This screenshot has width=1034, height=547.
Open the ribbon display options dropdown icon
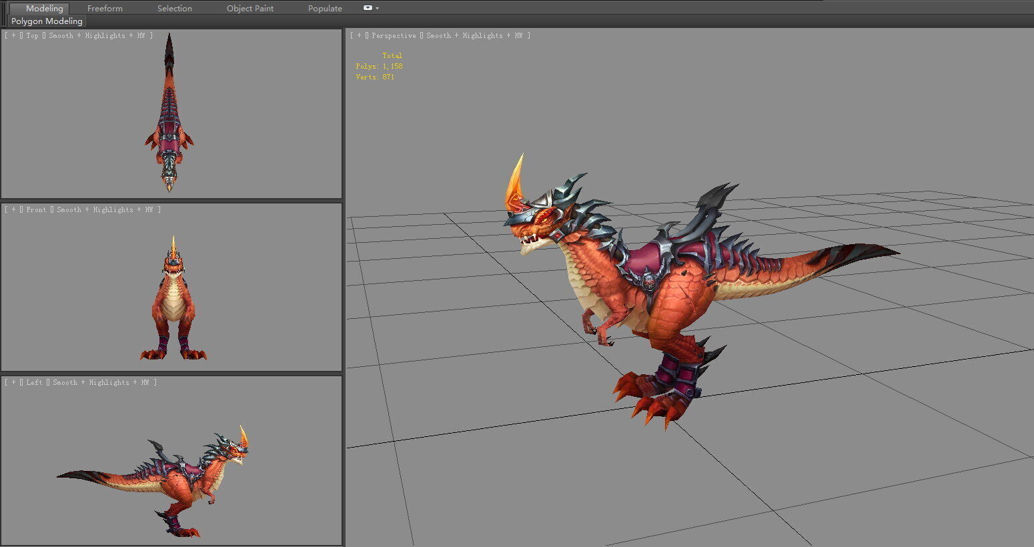point(371,8)
